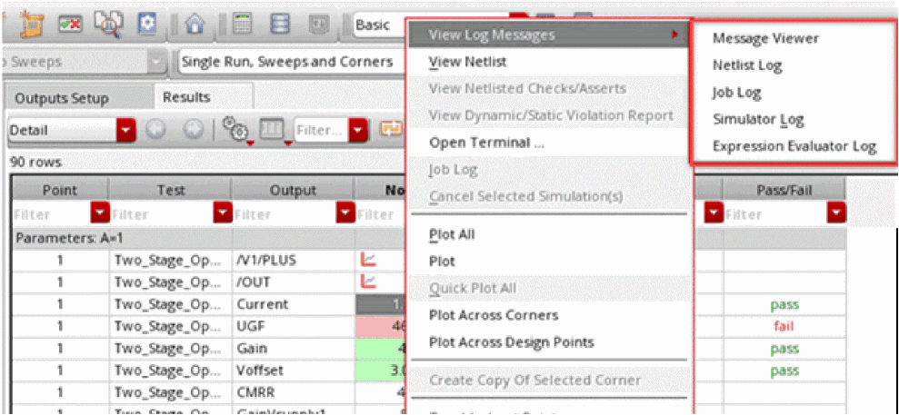This screenshot has height=415, width=899.
Task: Click the pass status in the Current row
Action: [x=784, y=304]
